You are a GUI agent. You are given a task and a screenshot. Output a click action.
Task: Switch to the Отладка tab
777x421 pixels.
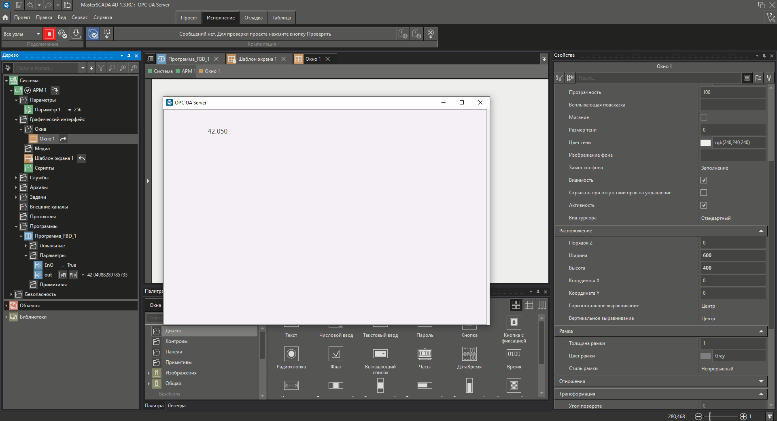[x=253, y=18]
